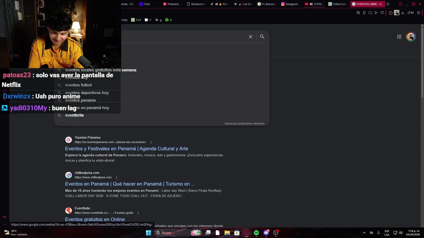This screenshot has height=238, width=424.
Task: Open the Google account profile avatar
Action: pos(411,37)
